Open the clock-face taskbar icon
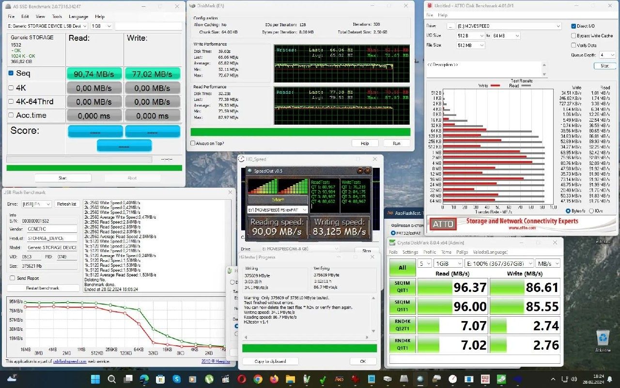The height and width of the screenshot is (388, 620). coord(452,379)
